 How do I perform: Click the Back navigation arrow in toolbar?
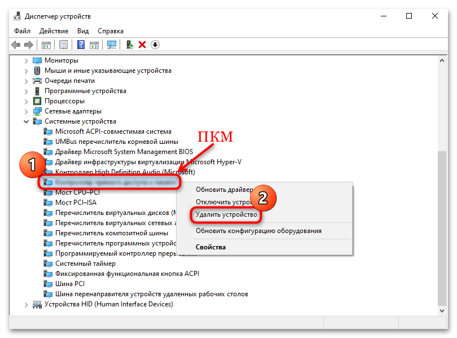16,45
